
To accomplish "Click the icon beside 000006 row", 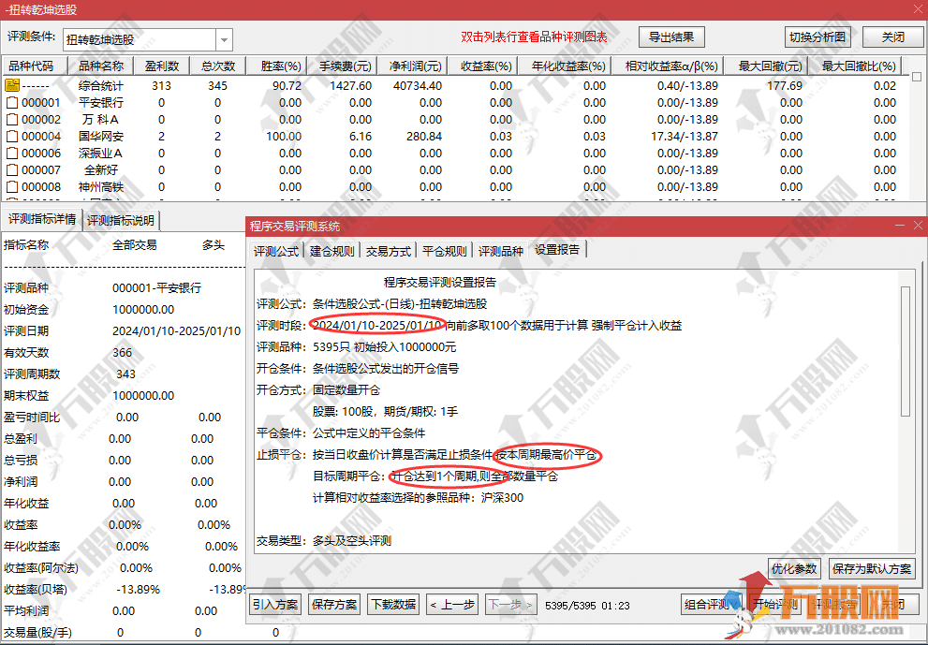I will pyautogui.click(x=12, y=154).
